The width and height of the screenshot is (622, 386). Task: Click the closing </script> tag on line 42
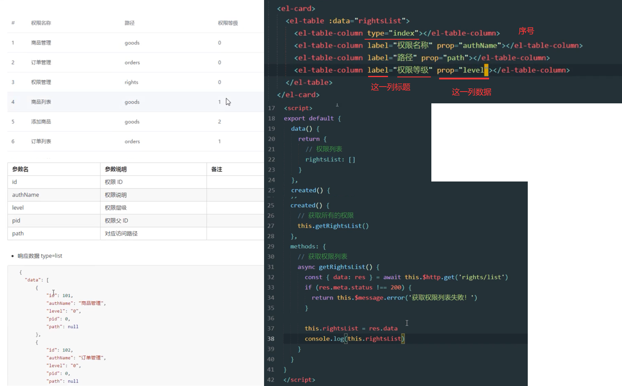coord(299,380)
